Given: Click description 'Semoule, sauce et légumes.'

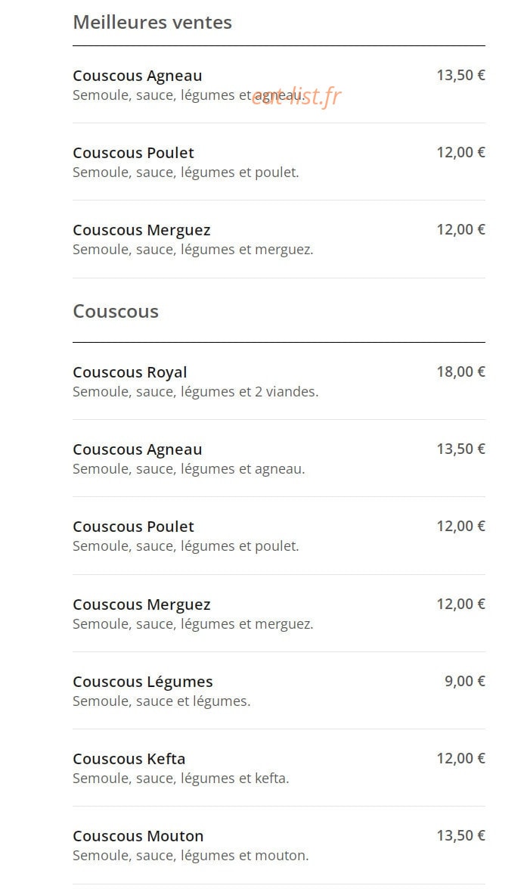Looking at the screenshot, I should coord(162,701).
